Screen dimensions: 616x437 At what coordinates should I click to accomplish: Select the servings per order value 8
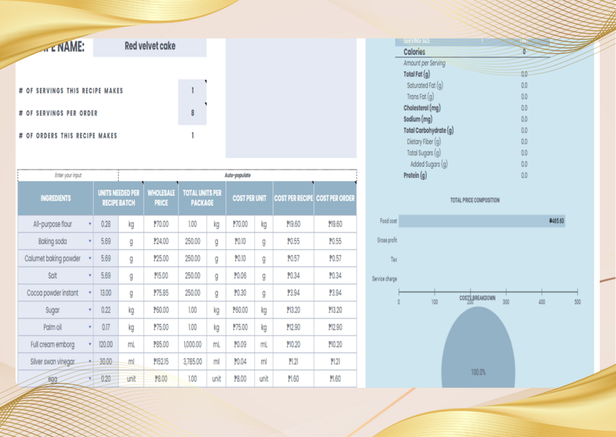coord(192,113)
